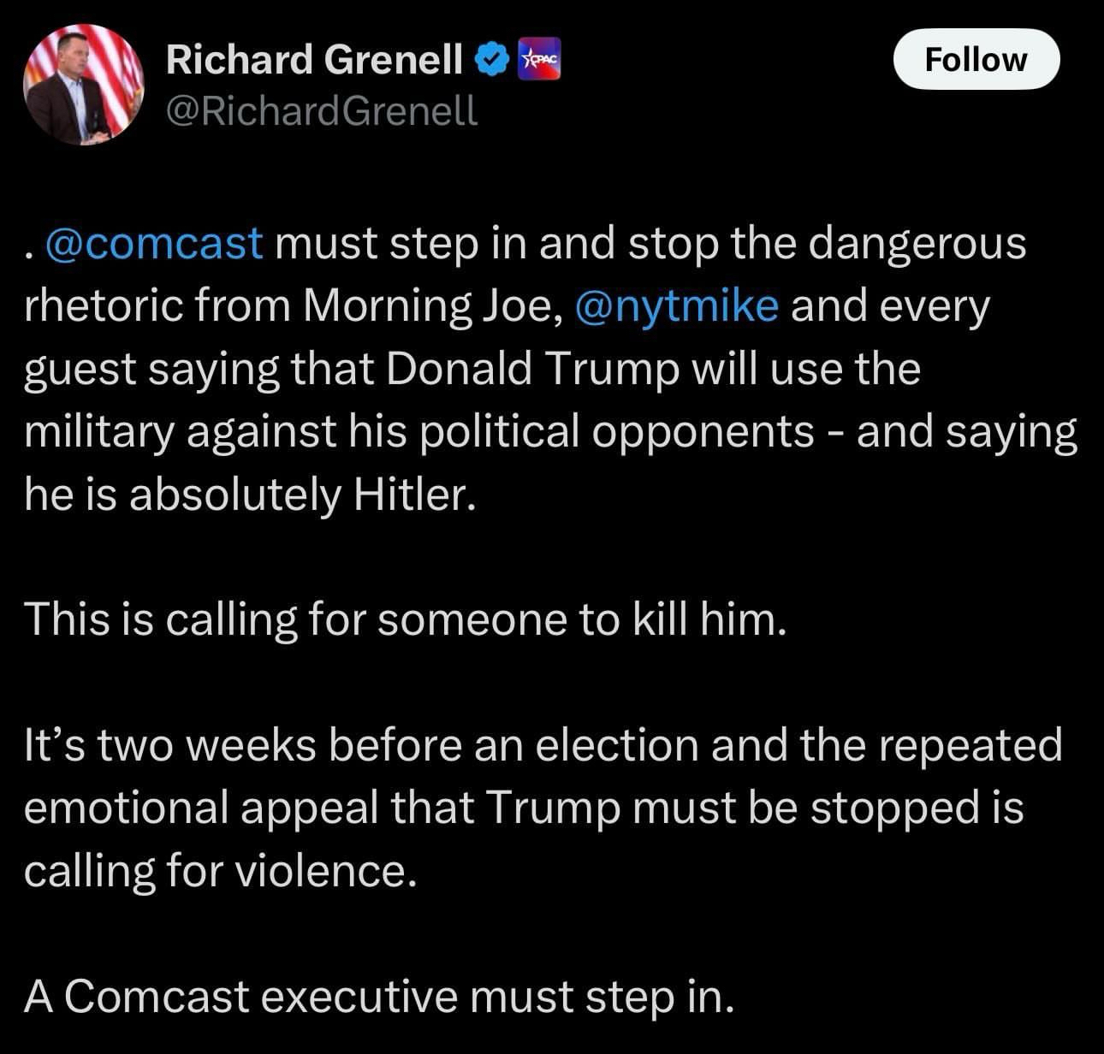
Task: Click "A Comcast executive must step in."
Action: [378, 995]
